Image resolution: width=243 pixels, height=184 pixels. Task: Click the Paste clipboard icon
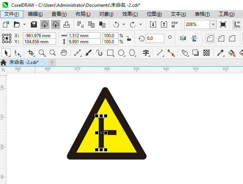point(102,24)
